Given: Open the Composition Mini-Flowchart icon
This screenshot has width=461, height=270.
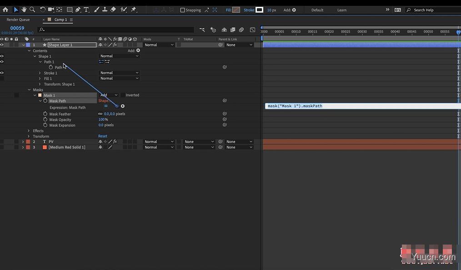Looking at the screenshot, I should [x=202, y=30].
